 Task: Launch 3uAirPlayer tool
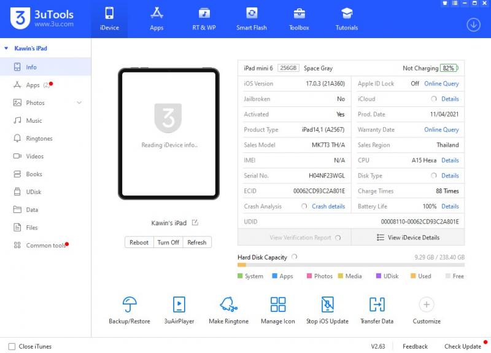tap(179, 305)
